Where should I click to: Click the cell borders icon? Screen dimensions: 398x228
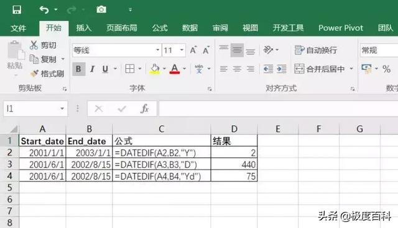pos(130,69)
